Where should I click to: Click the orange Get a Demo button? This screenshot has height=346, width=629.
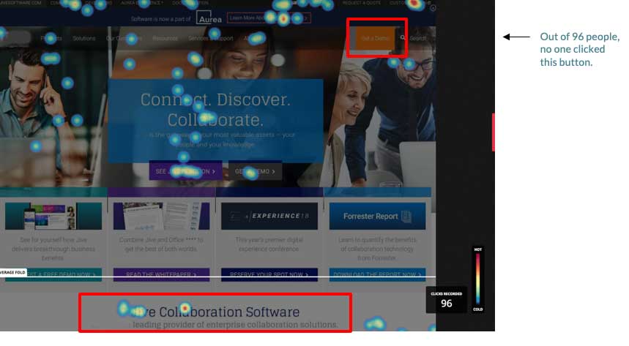[x=376, y=39]
